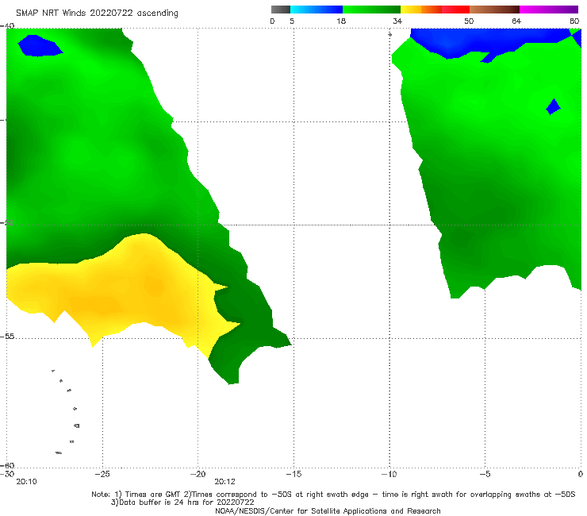Image resolution: width=587 pixels, height=516 pixels.
Task: Click the gray 0-5 colorbar segment
Action: (x=281, y=10)
